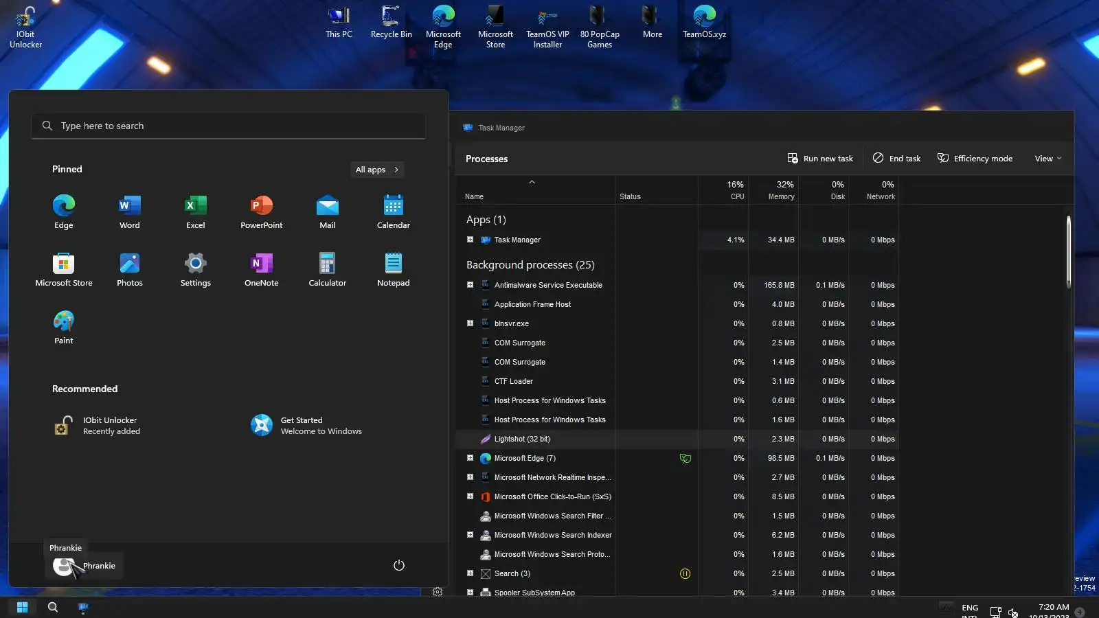Click Run new task in Task Manager
Image resolution: width=1099 pixels, height=618 pixels.
(x=820, y=159)
